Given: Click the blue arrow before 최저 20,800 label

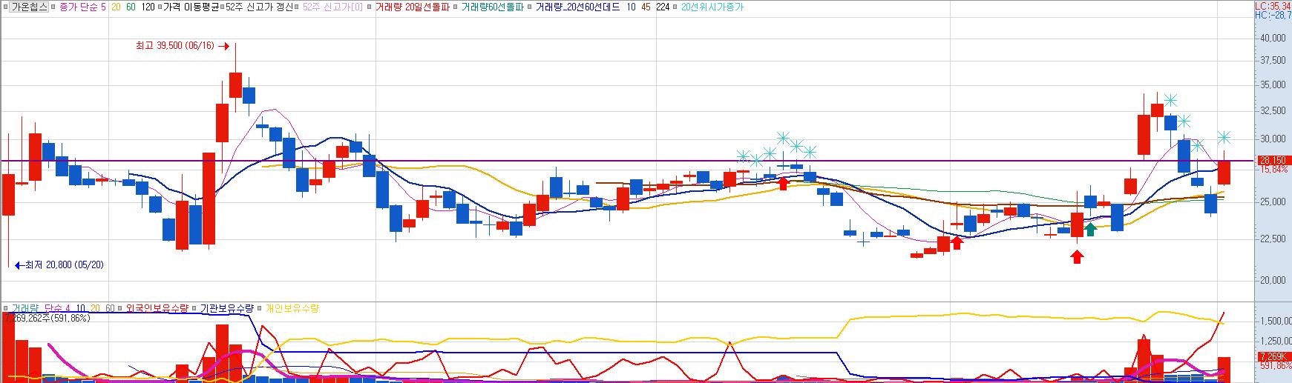Looking at the screenshot, I should point(19,264).
